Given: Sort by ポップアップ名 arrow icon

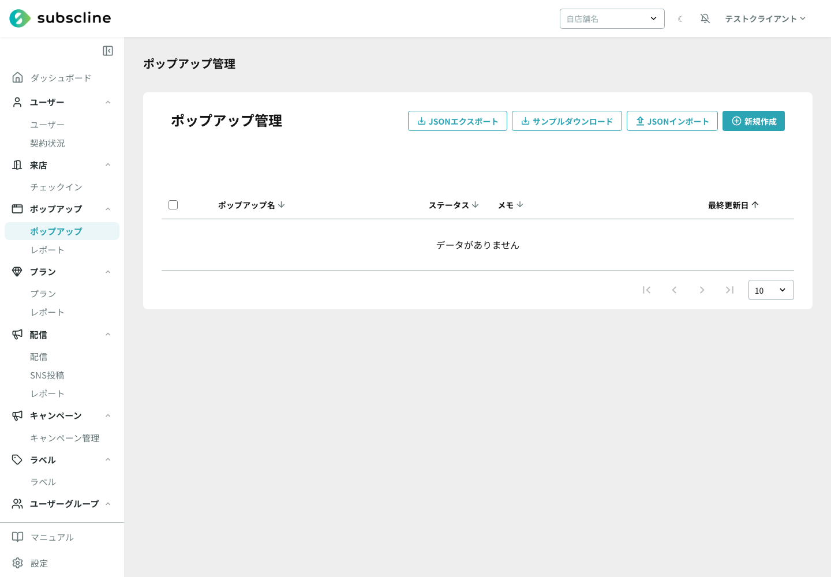Looking at the screenshot, I should coord(282,205).
